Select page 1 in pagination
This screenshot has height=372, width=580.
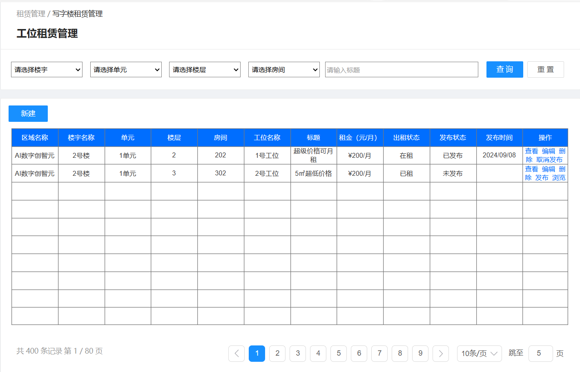257,354
